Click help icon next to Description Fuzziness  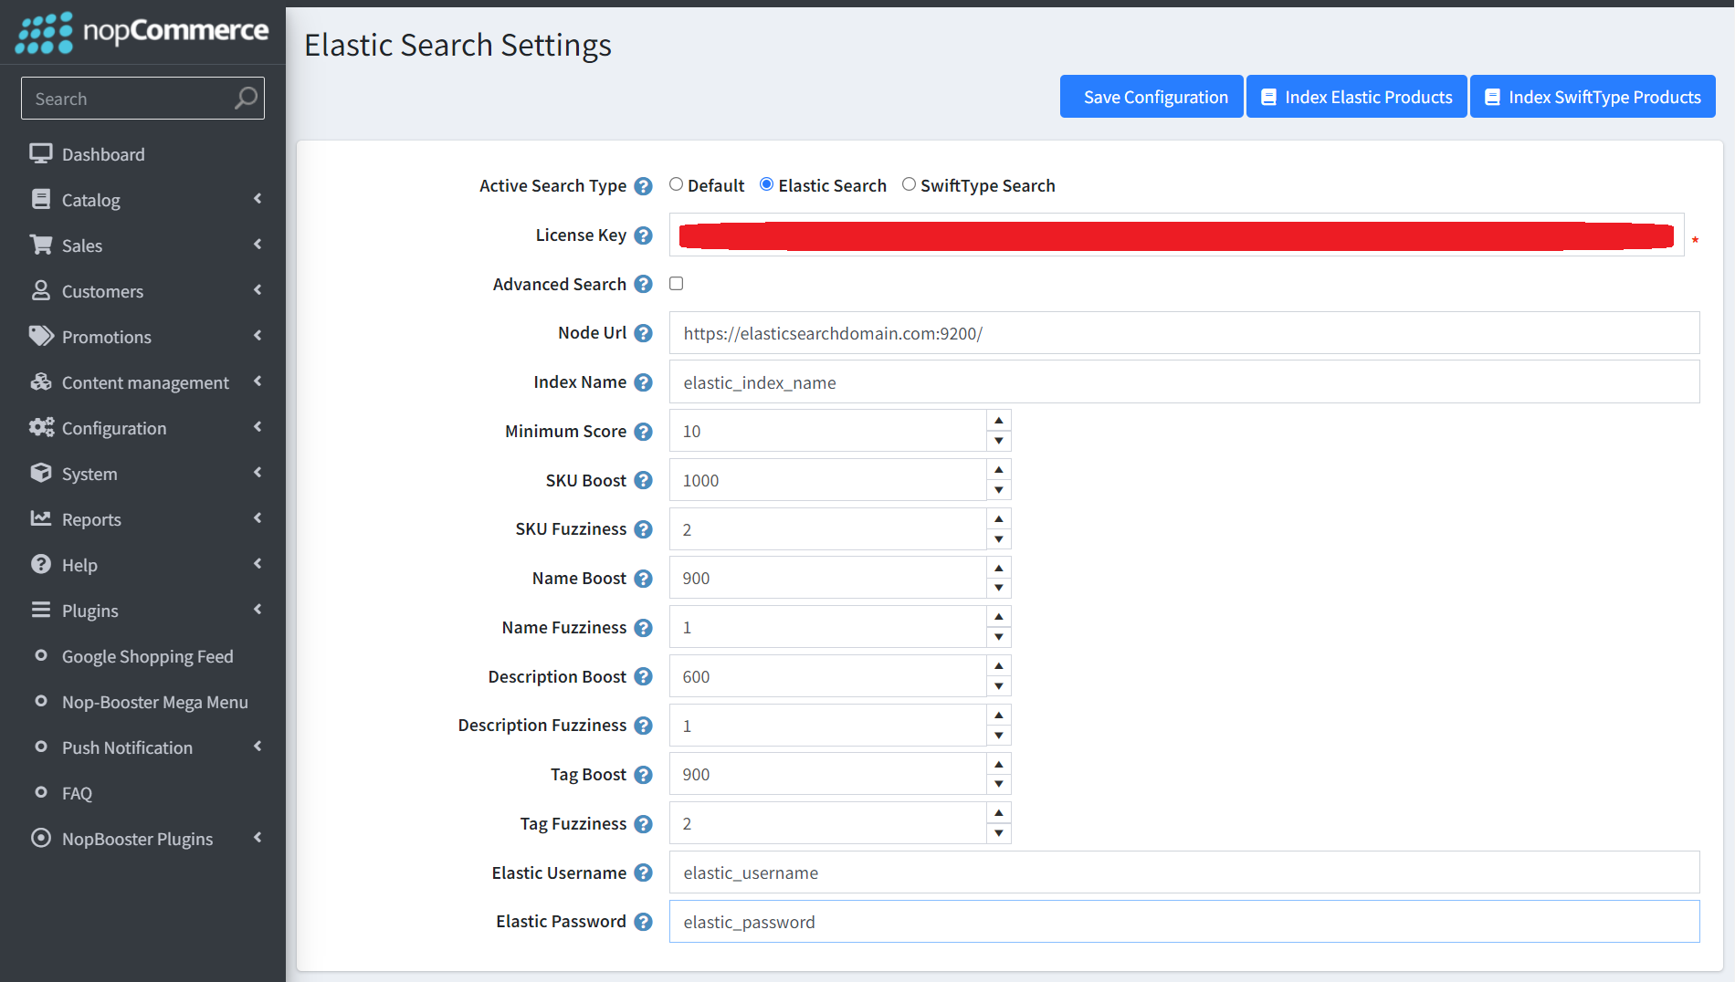tap(643, 726)
